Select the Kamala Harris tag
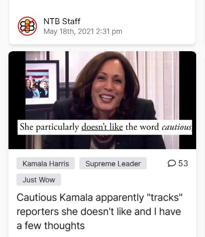 coord(46,163)
